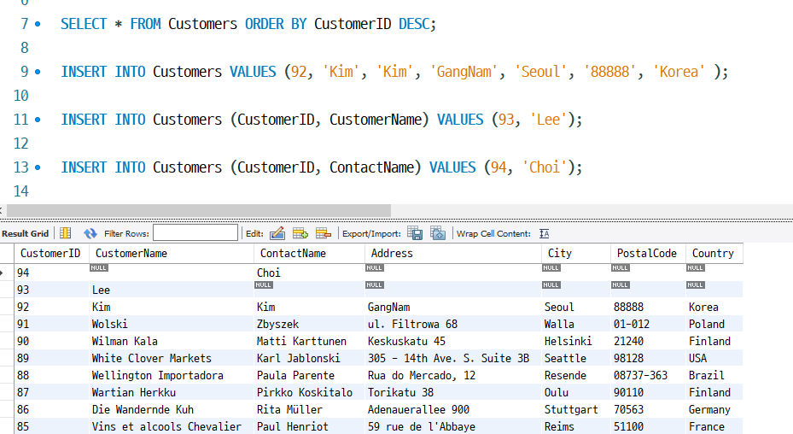Click horizontal scrollbar of SQL editor
Viewport: 793px width, 434px height.
[198, 209]
